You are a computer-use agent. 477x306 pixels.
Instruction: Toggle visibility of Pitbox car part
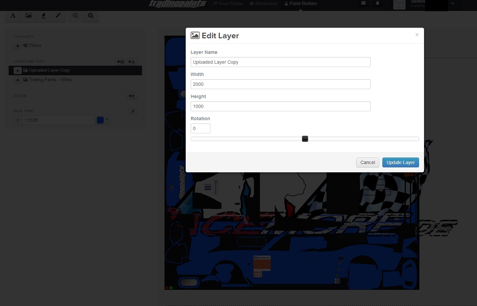(x=18, y=46)
